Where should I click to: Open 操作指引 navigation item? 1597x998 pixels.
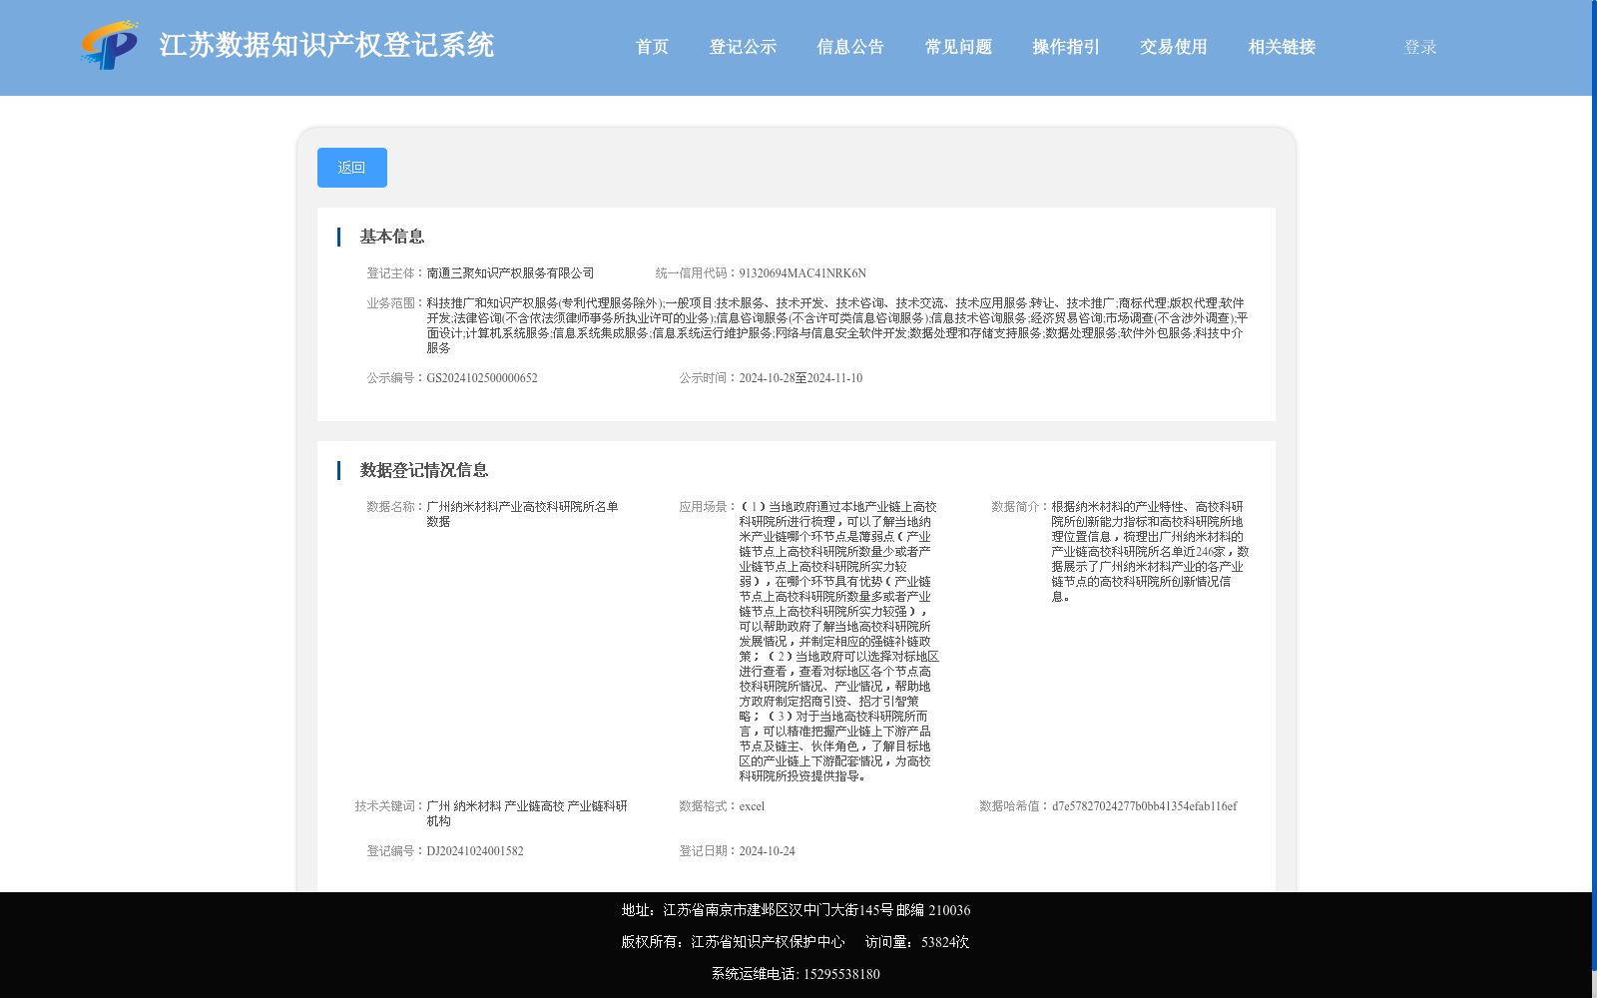pyautogui.click(x=1066, y=47)
